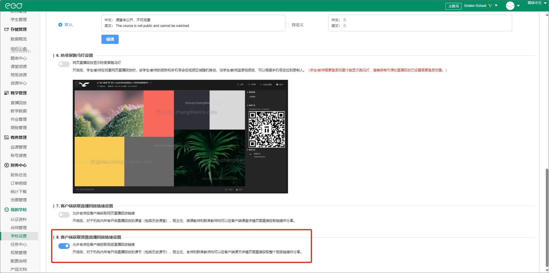The height and width of the screenshot is (273, 549).
Task: Go to 账号速查 in the sidebar
Action: 19,155
